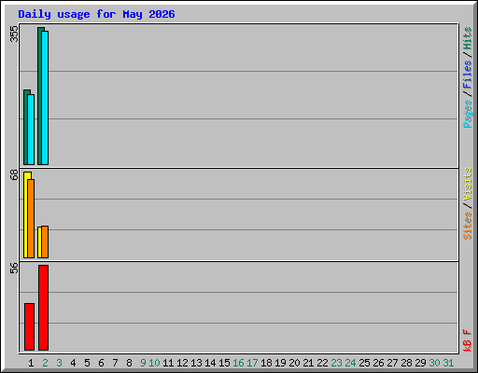The height and width of the screenshot is (373, 478).
Task: Select the day 2 orange sites bar
Action: 45,242
